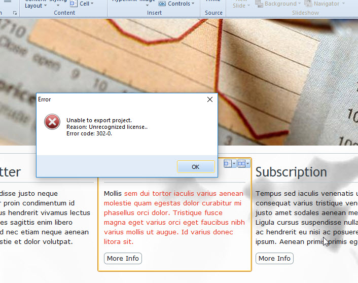Open the Content group dialog launcher icon
The width and height of the screenshot is (358, 283).
point(15,13)
